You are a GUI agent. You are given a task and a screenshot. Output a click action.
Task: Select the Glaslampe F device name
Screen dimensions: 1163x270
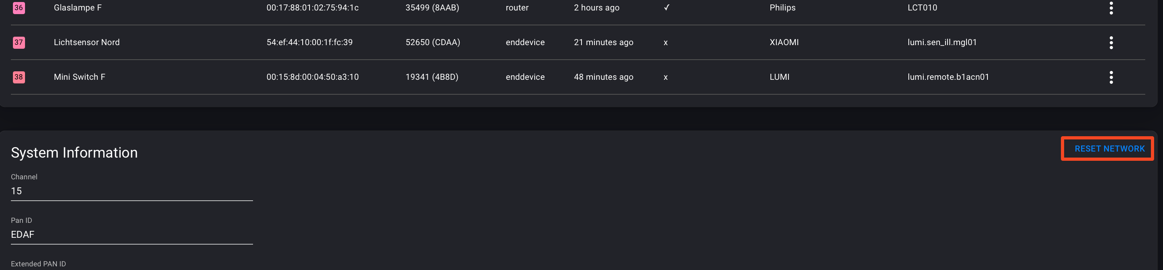(77, 8)
